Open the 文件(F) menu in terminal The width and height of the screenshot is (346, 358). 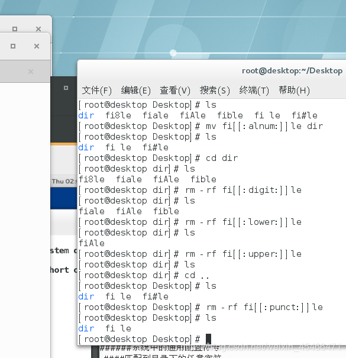(97, 91)
